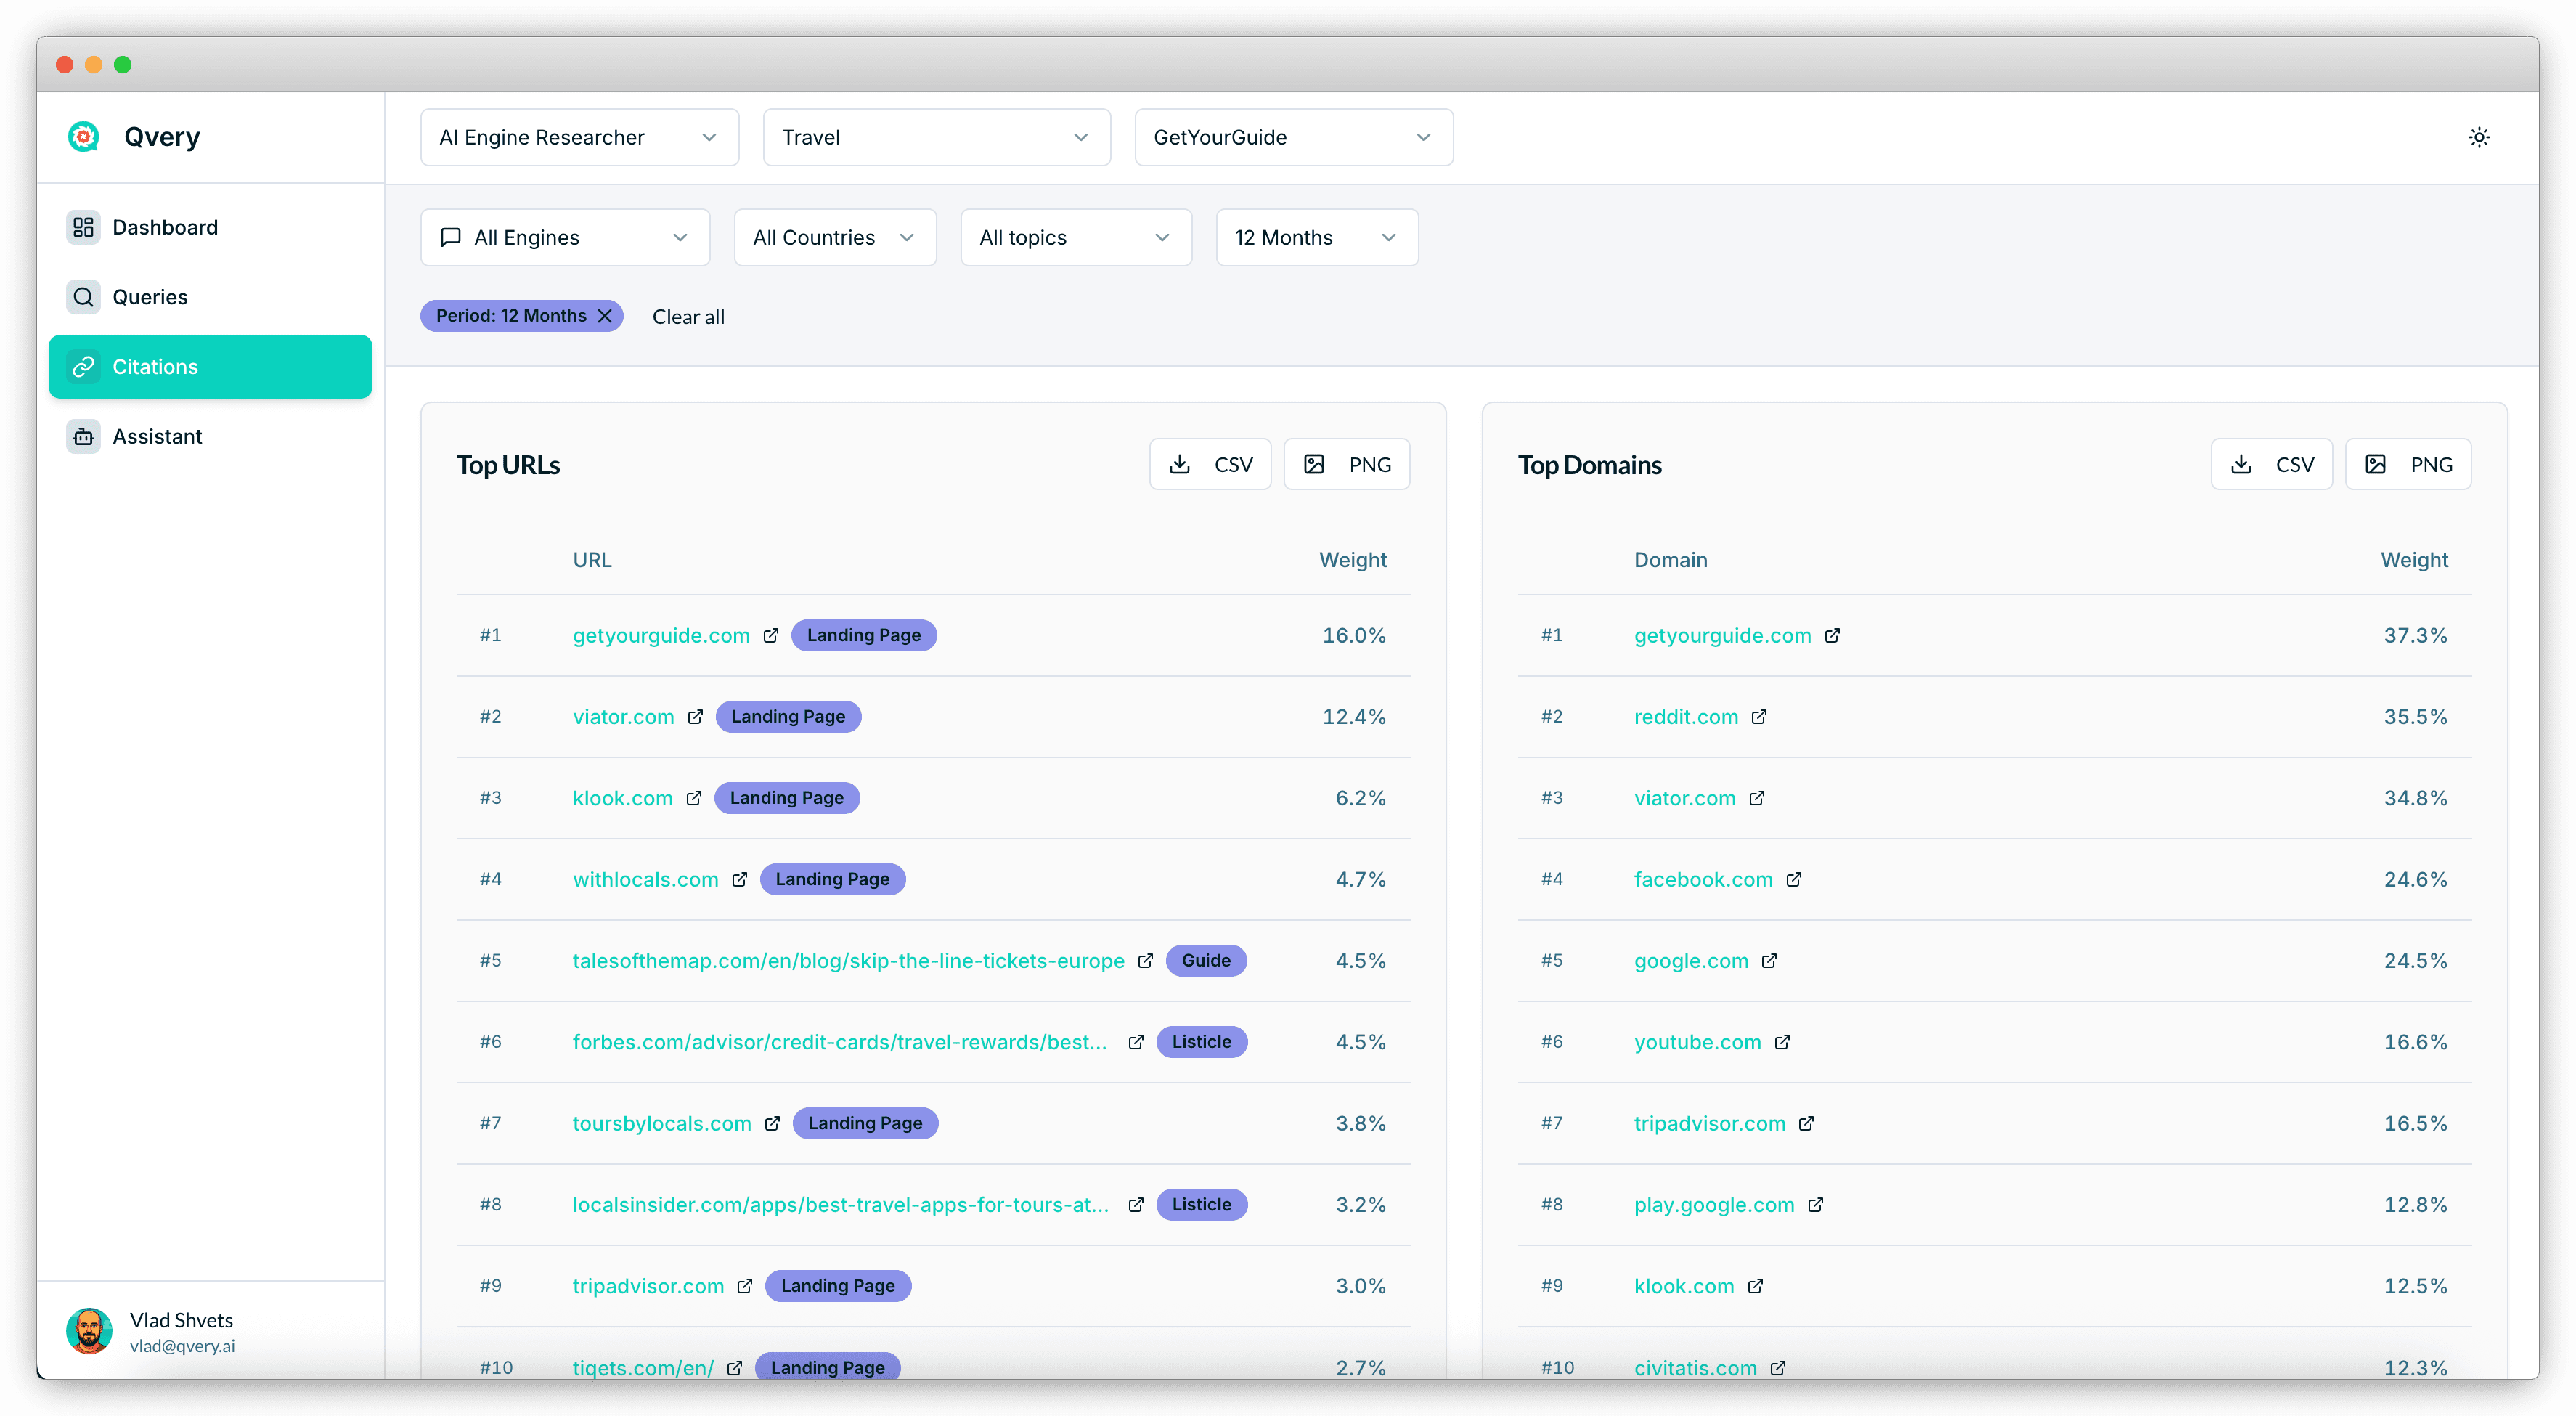
Task: Open external link icon beside civitatis.com domain
Action: [x=1778, y=1367]
